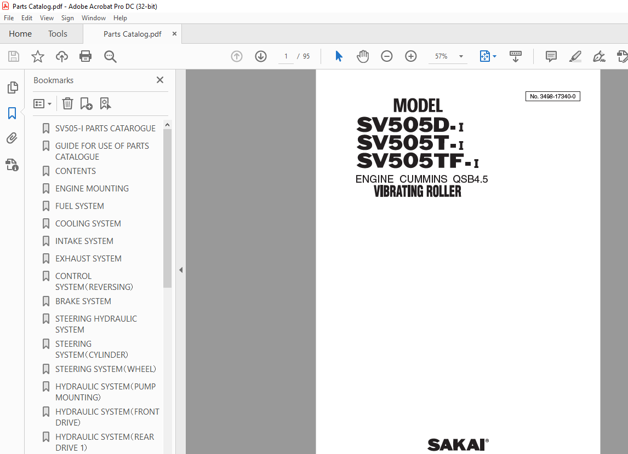Open HYDRAULIC SYSTEM(FRONT DRIVE) bookmark
The image size is (628, 454).
107,417
